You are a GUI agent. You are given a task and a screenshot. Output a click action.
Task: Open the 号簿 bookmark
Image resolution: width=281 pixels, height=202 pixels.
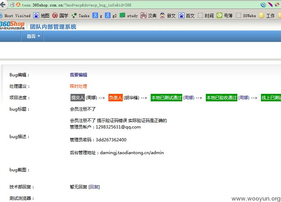[224, 16]
